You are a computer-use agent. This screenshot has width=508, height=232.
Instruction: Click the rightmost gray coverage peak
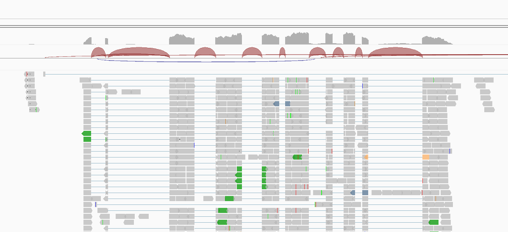coord(436,40)
